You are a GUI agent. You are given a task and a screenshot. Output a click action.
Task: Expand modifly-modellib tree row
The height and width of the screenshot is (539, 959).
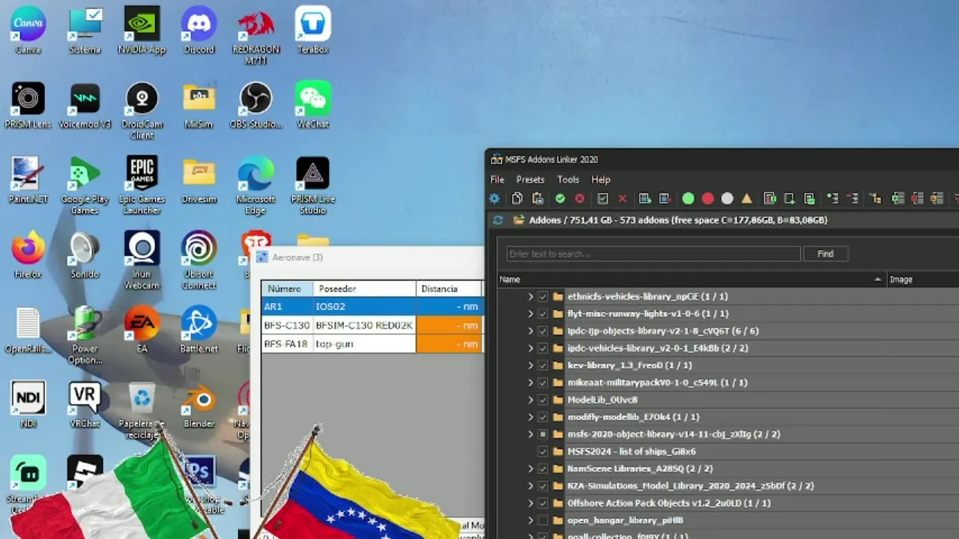coord(530,417)
